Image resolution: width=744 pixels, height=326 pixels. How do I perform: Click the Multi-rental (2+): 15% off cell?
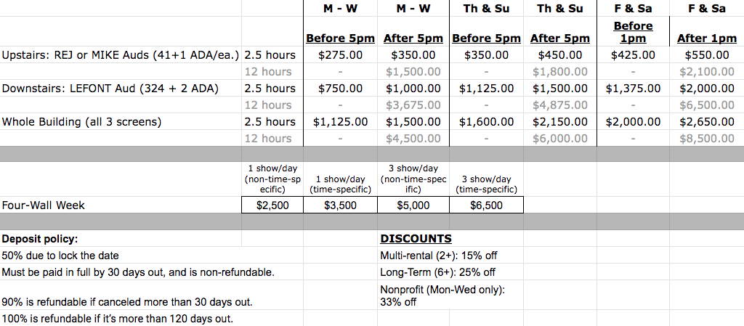(438, 256)
